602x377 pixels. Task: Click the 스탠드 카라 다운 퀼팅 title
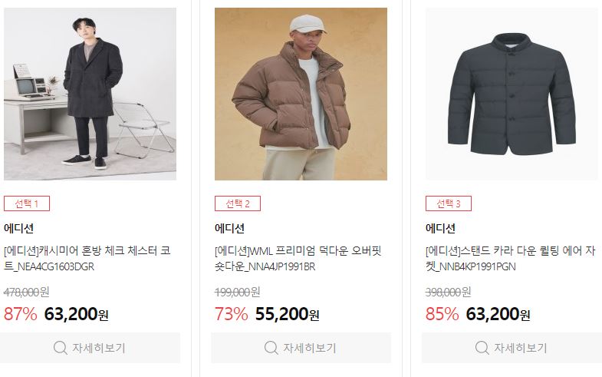coord(510,259)
